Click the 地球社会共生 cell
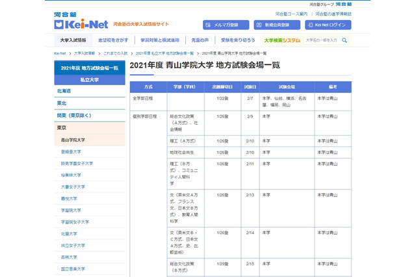 (185, 152)
